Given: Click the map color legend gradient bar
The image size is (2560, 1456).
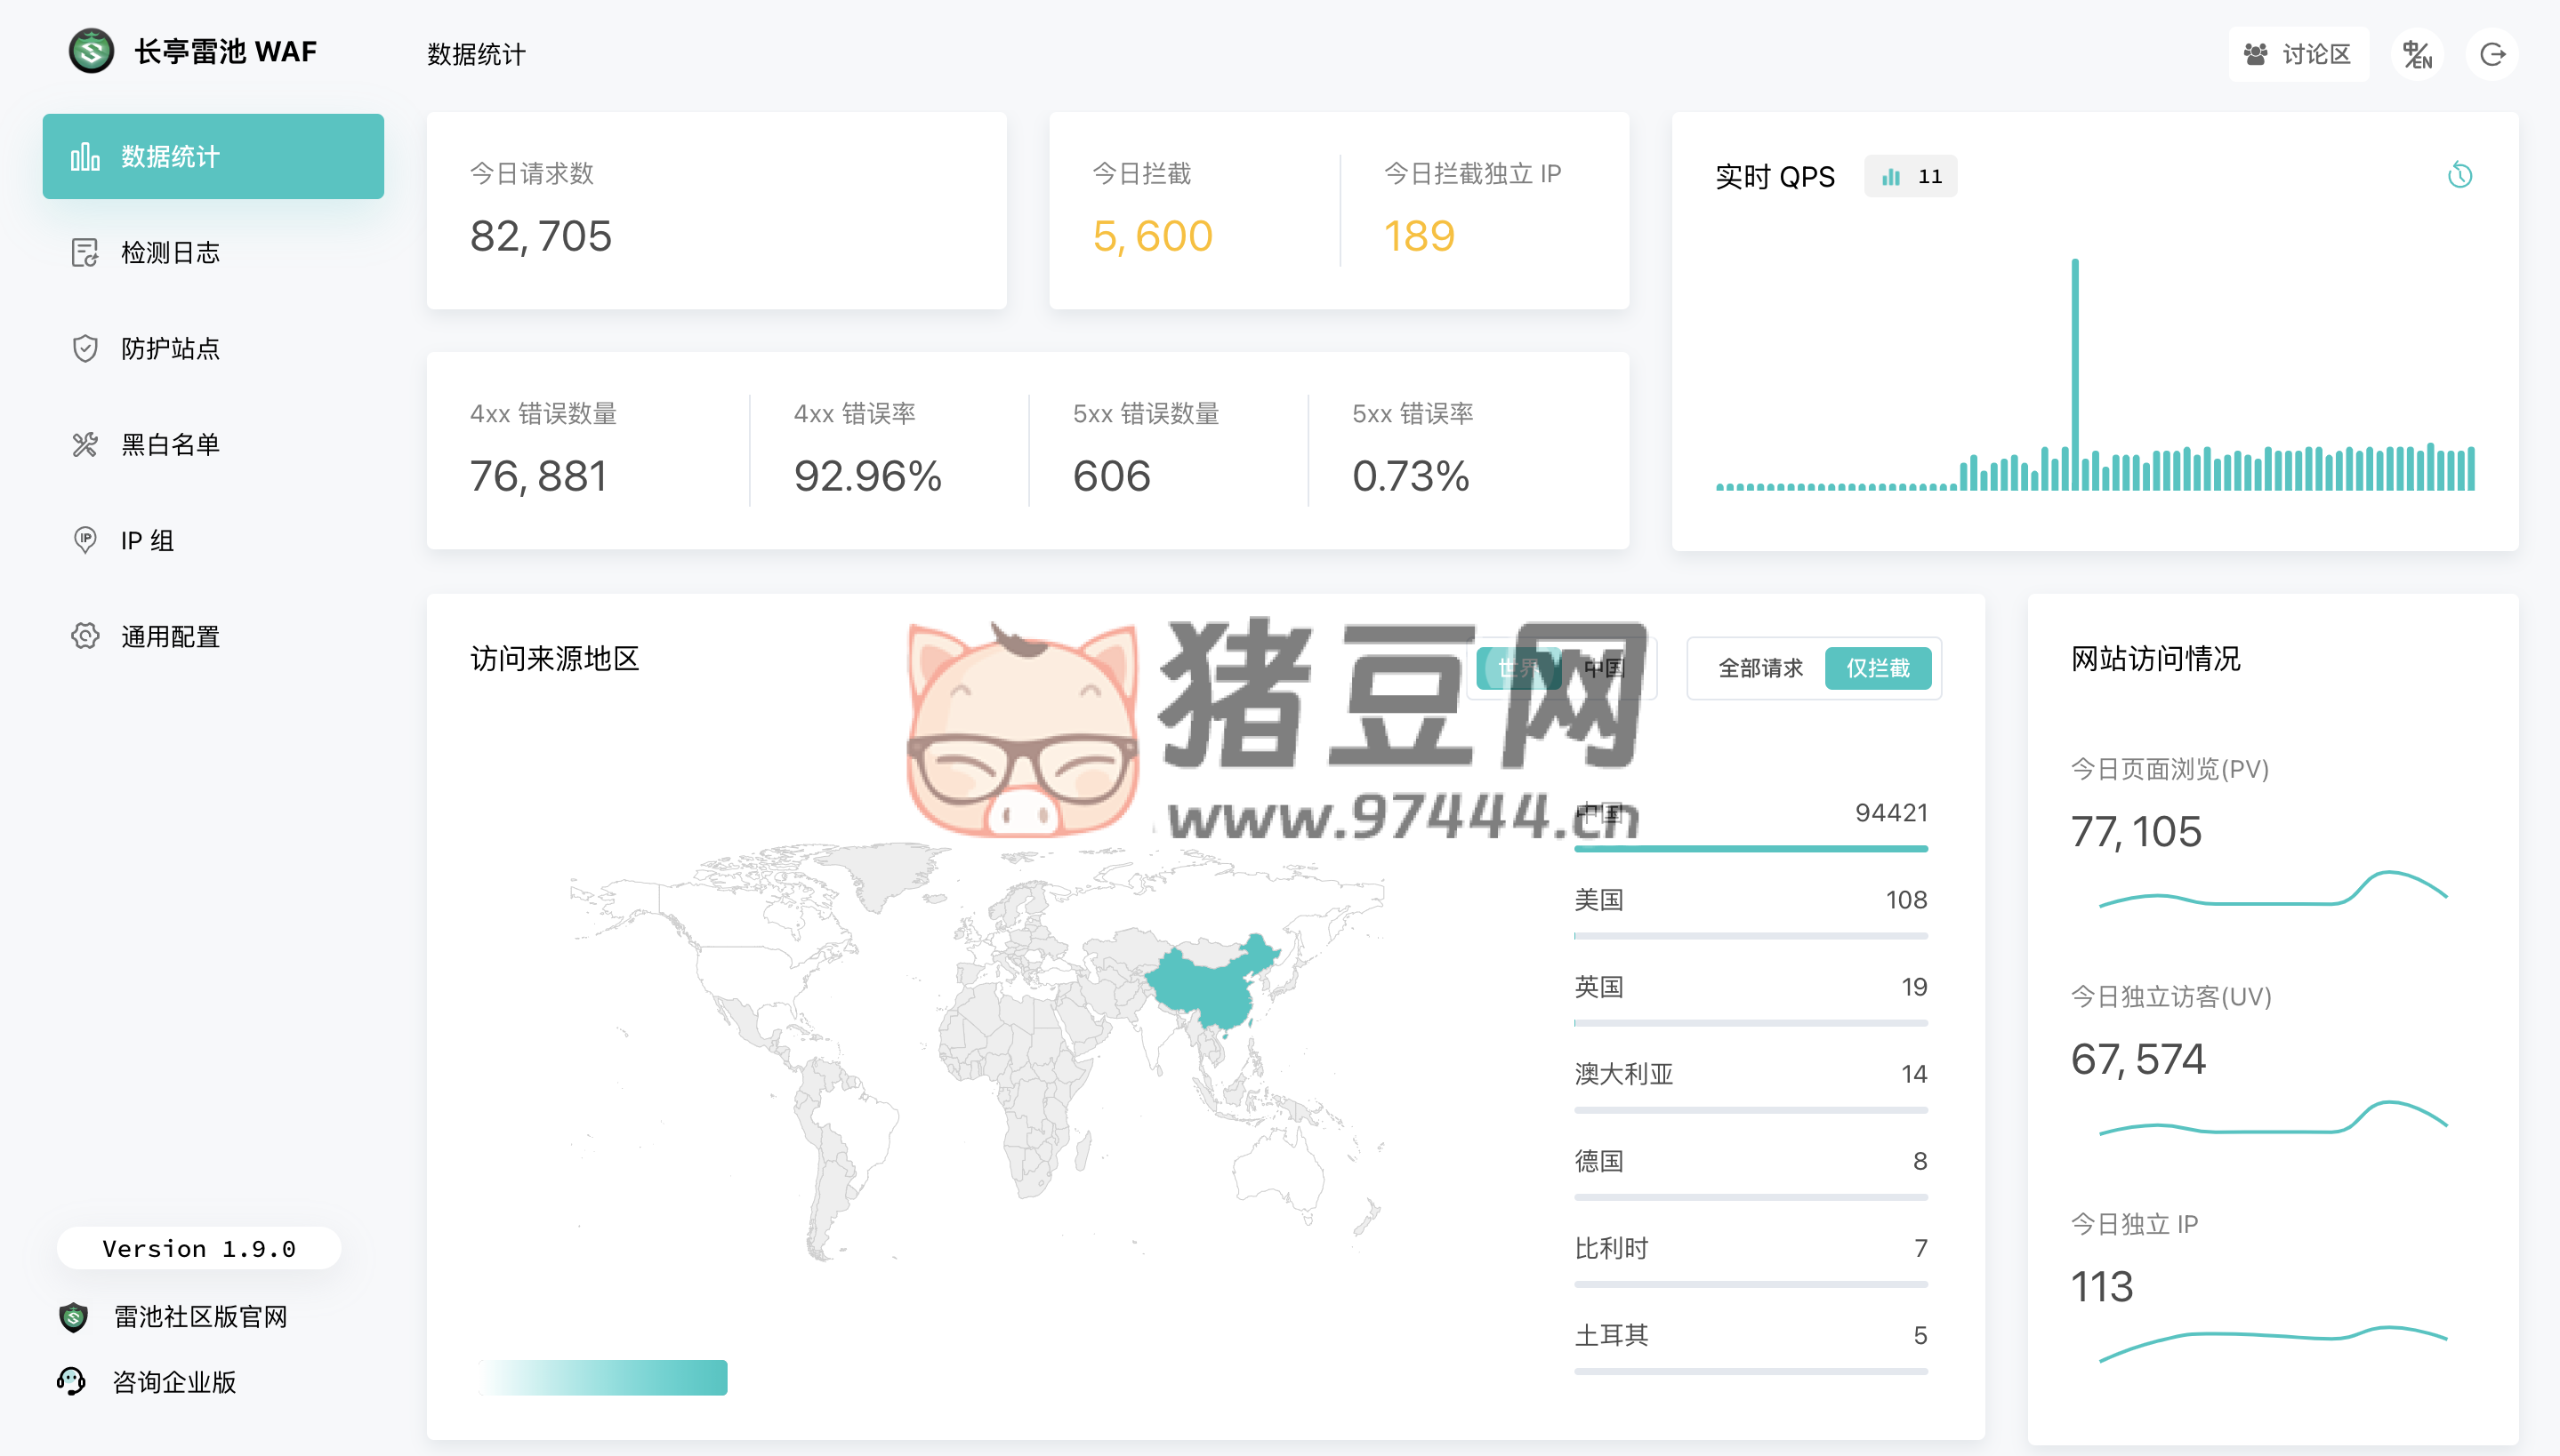Looking at the screenshot, I should (602, 1377).
